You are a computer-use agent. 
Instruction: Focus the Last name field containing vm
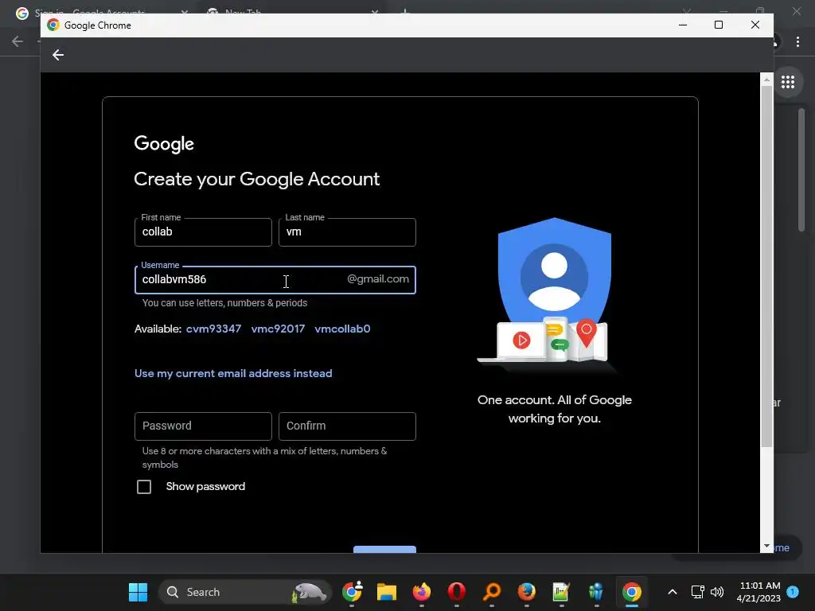347,232
